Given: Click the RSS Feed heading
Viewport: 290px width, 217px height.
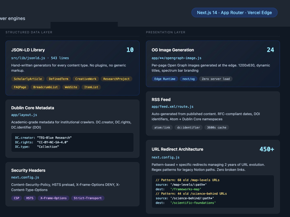Looking at the screenshot, I should click(x=161, y=100).
